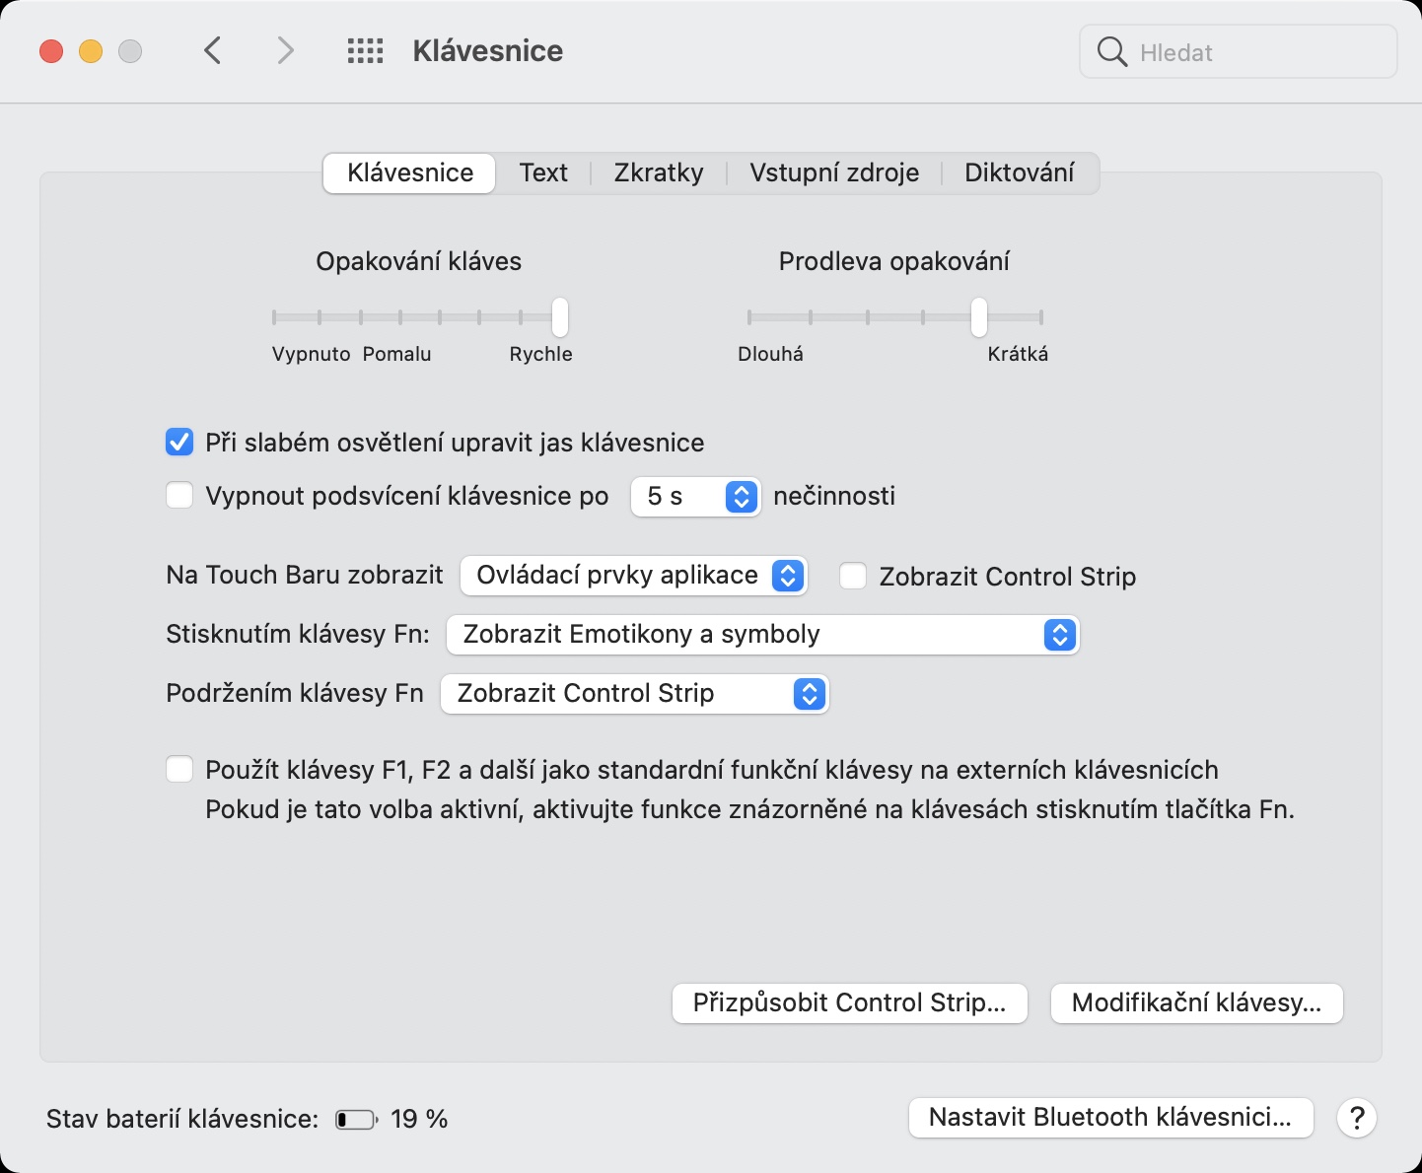Go back with the left chevron arrow
This screenshot has height=1173, width=1422.
(x=212, y=50)
